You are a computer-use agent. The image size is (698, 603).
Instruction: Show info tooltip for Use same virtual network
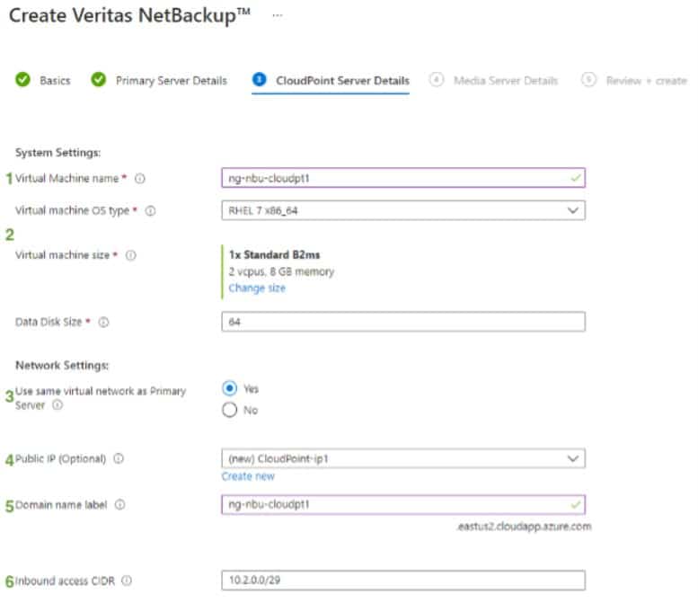click(57, 404)
